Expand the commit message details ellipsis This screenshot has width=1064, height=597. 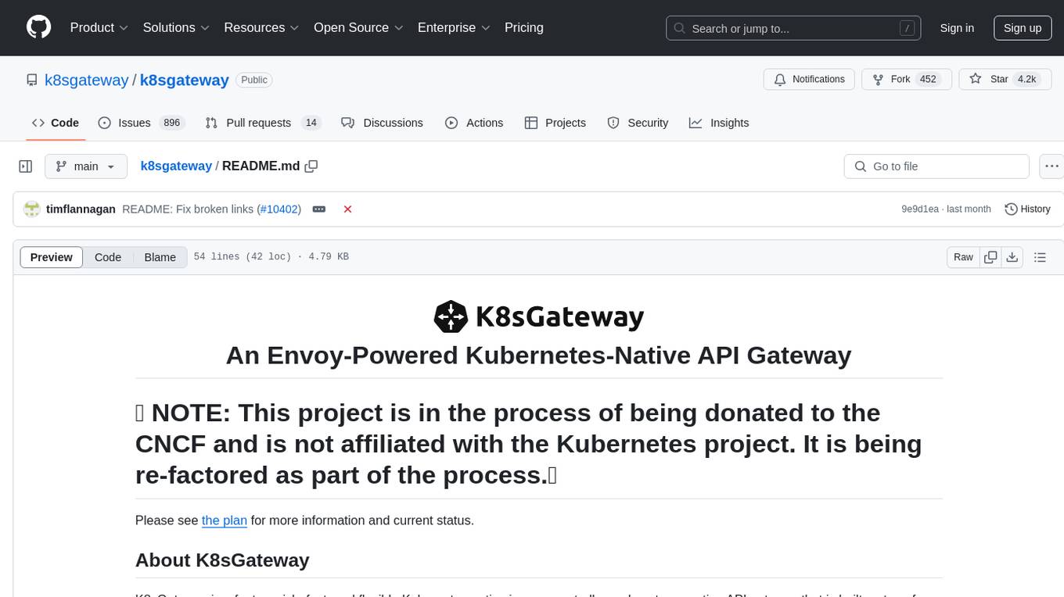[x=319, y=209]
